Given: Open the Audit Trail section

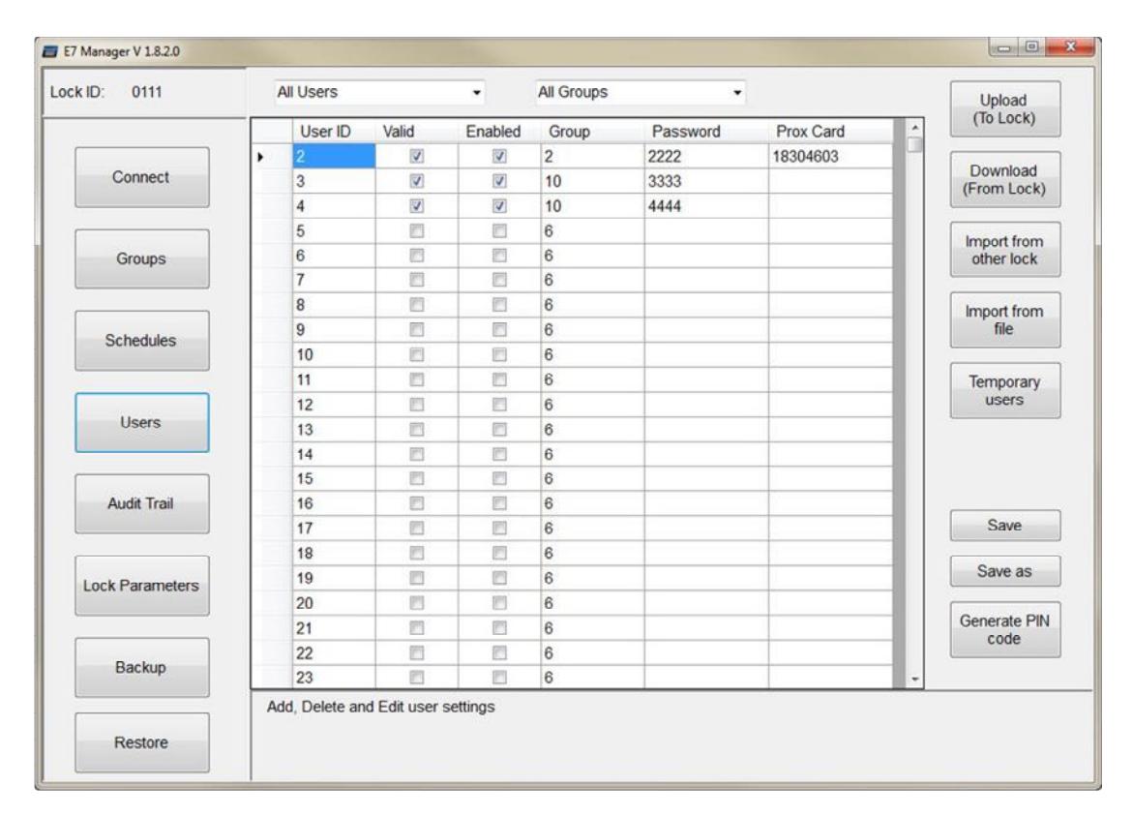Looking at the screenshot, I should click(141, 504).
